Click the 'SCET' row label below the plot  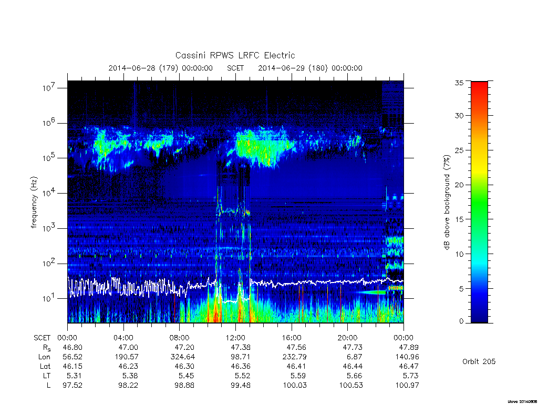(x=42, y=338)
